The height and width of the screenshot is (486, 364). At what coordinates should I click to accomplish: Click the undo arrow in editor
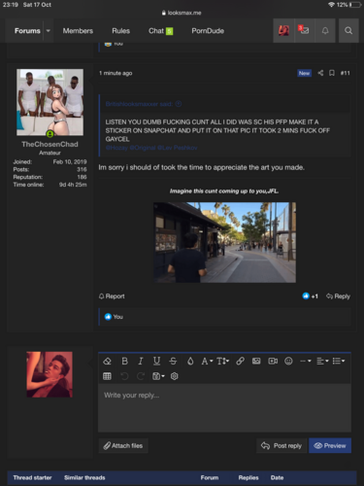(x=124, y=376)
